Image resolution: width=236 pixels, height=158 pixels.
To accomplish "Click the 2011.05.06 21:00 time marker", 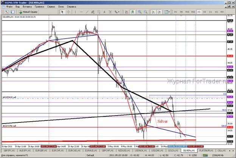I will click(147, 147).
